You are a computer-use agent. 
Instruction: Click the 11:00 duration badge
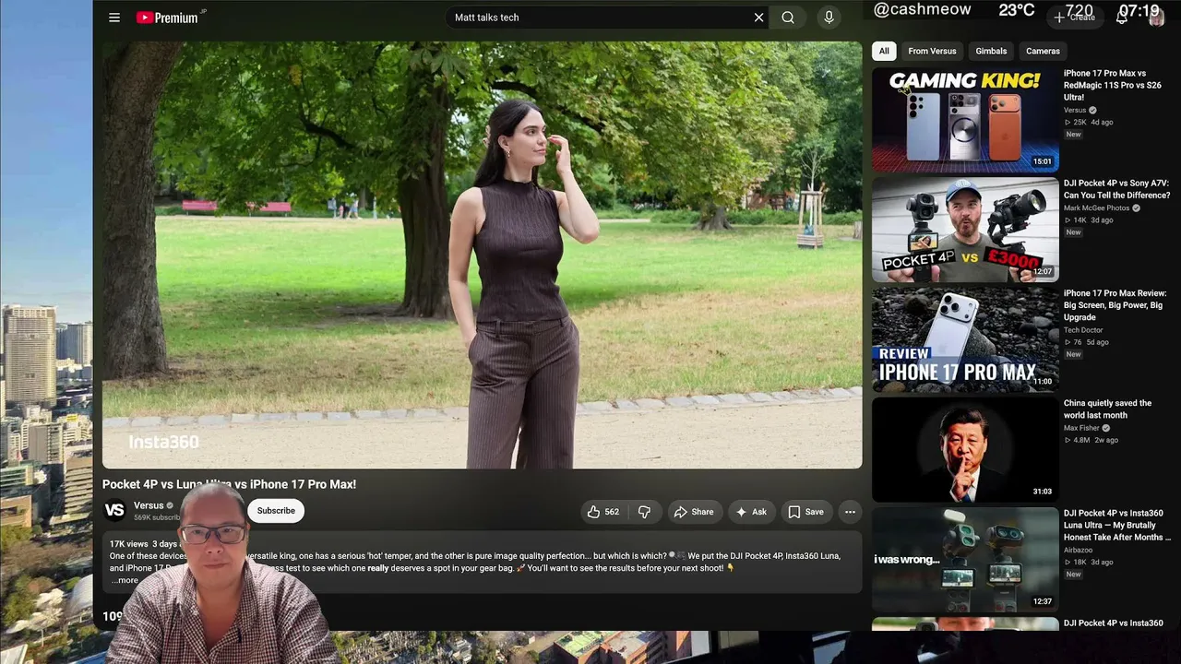[x=1042, y=381]
